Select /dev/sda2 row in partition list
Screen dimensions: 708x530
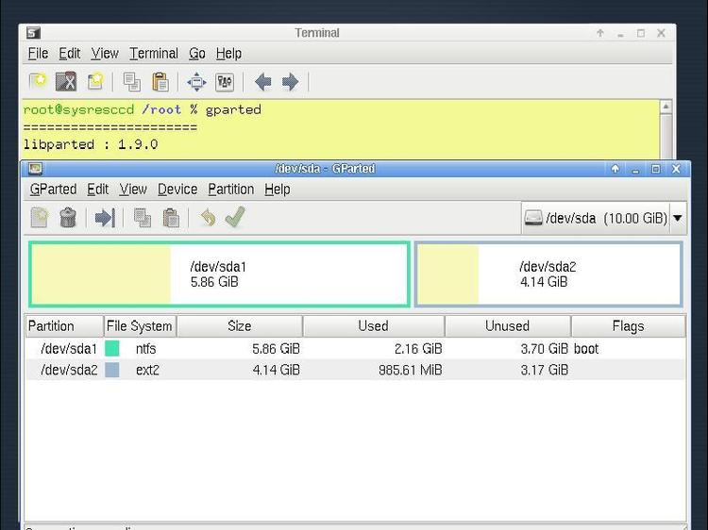point(355,370)
